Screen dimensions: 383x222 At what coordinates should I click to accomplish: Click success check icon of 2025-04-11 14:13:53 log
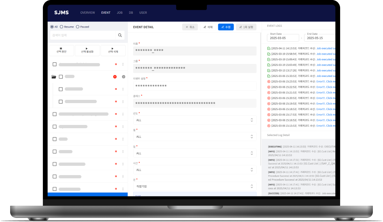[269, 48]
